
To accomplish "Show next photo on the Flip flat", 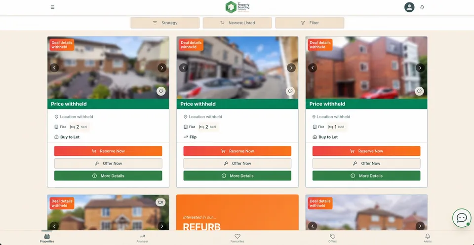I will tap(291, 68).
